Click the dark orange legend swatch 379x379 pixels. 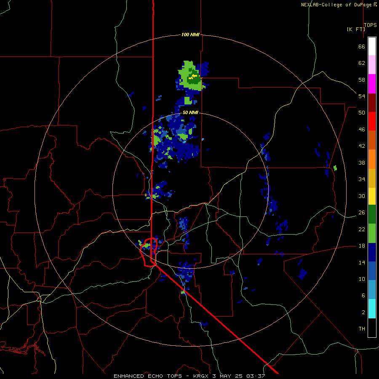pos(372,140)
